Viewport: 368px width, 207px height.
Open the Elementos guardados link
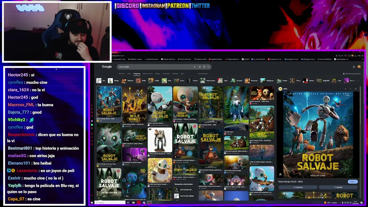coord(352,74)
